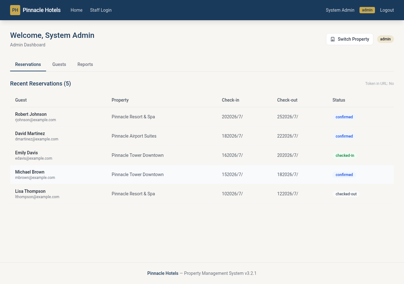Click Pinnacle Resort & Spa in Lisa Thompson's row
Screen dimensions: 404x284
(133, 194)
